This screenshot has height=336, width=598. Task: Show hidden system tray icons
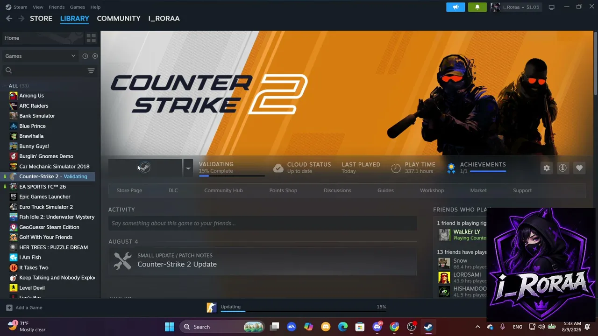point(477,327)
